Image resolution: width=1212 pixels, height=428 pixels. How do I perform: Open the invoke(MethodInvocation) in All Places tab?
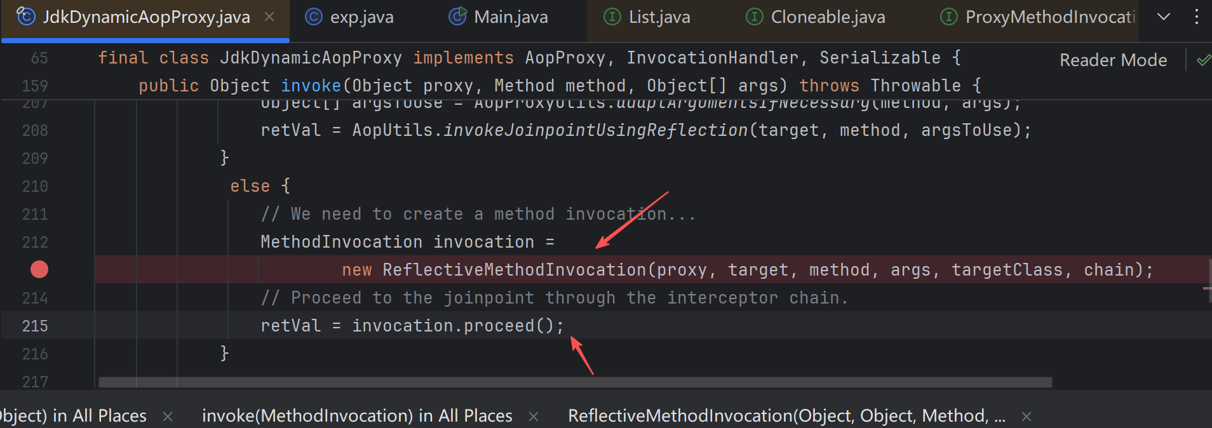click(357, 416)
